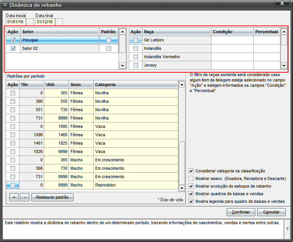Click the Sexo column header
293x242 pixels.
point(81,85)
